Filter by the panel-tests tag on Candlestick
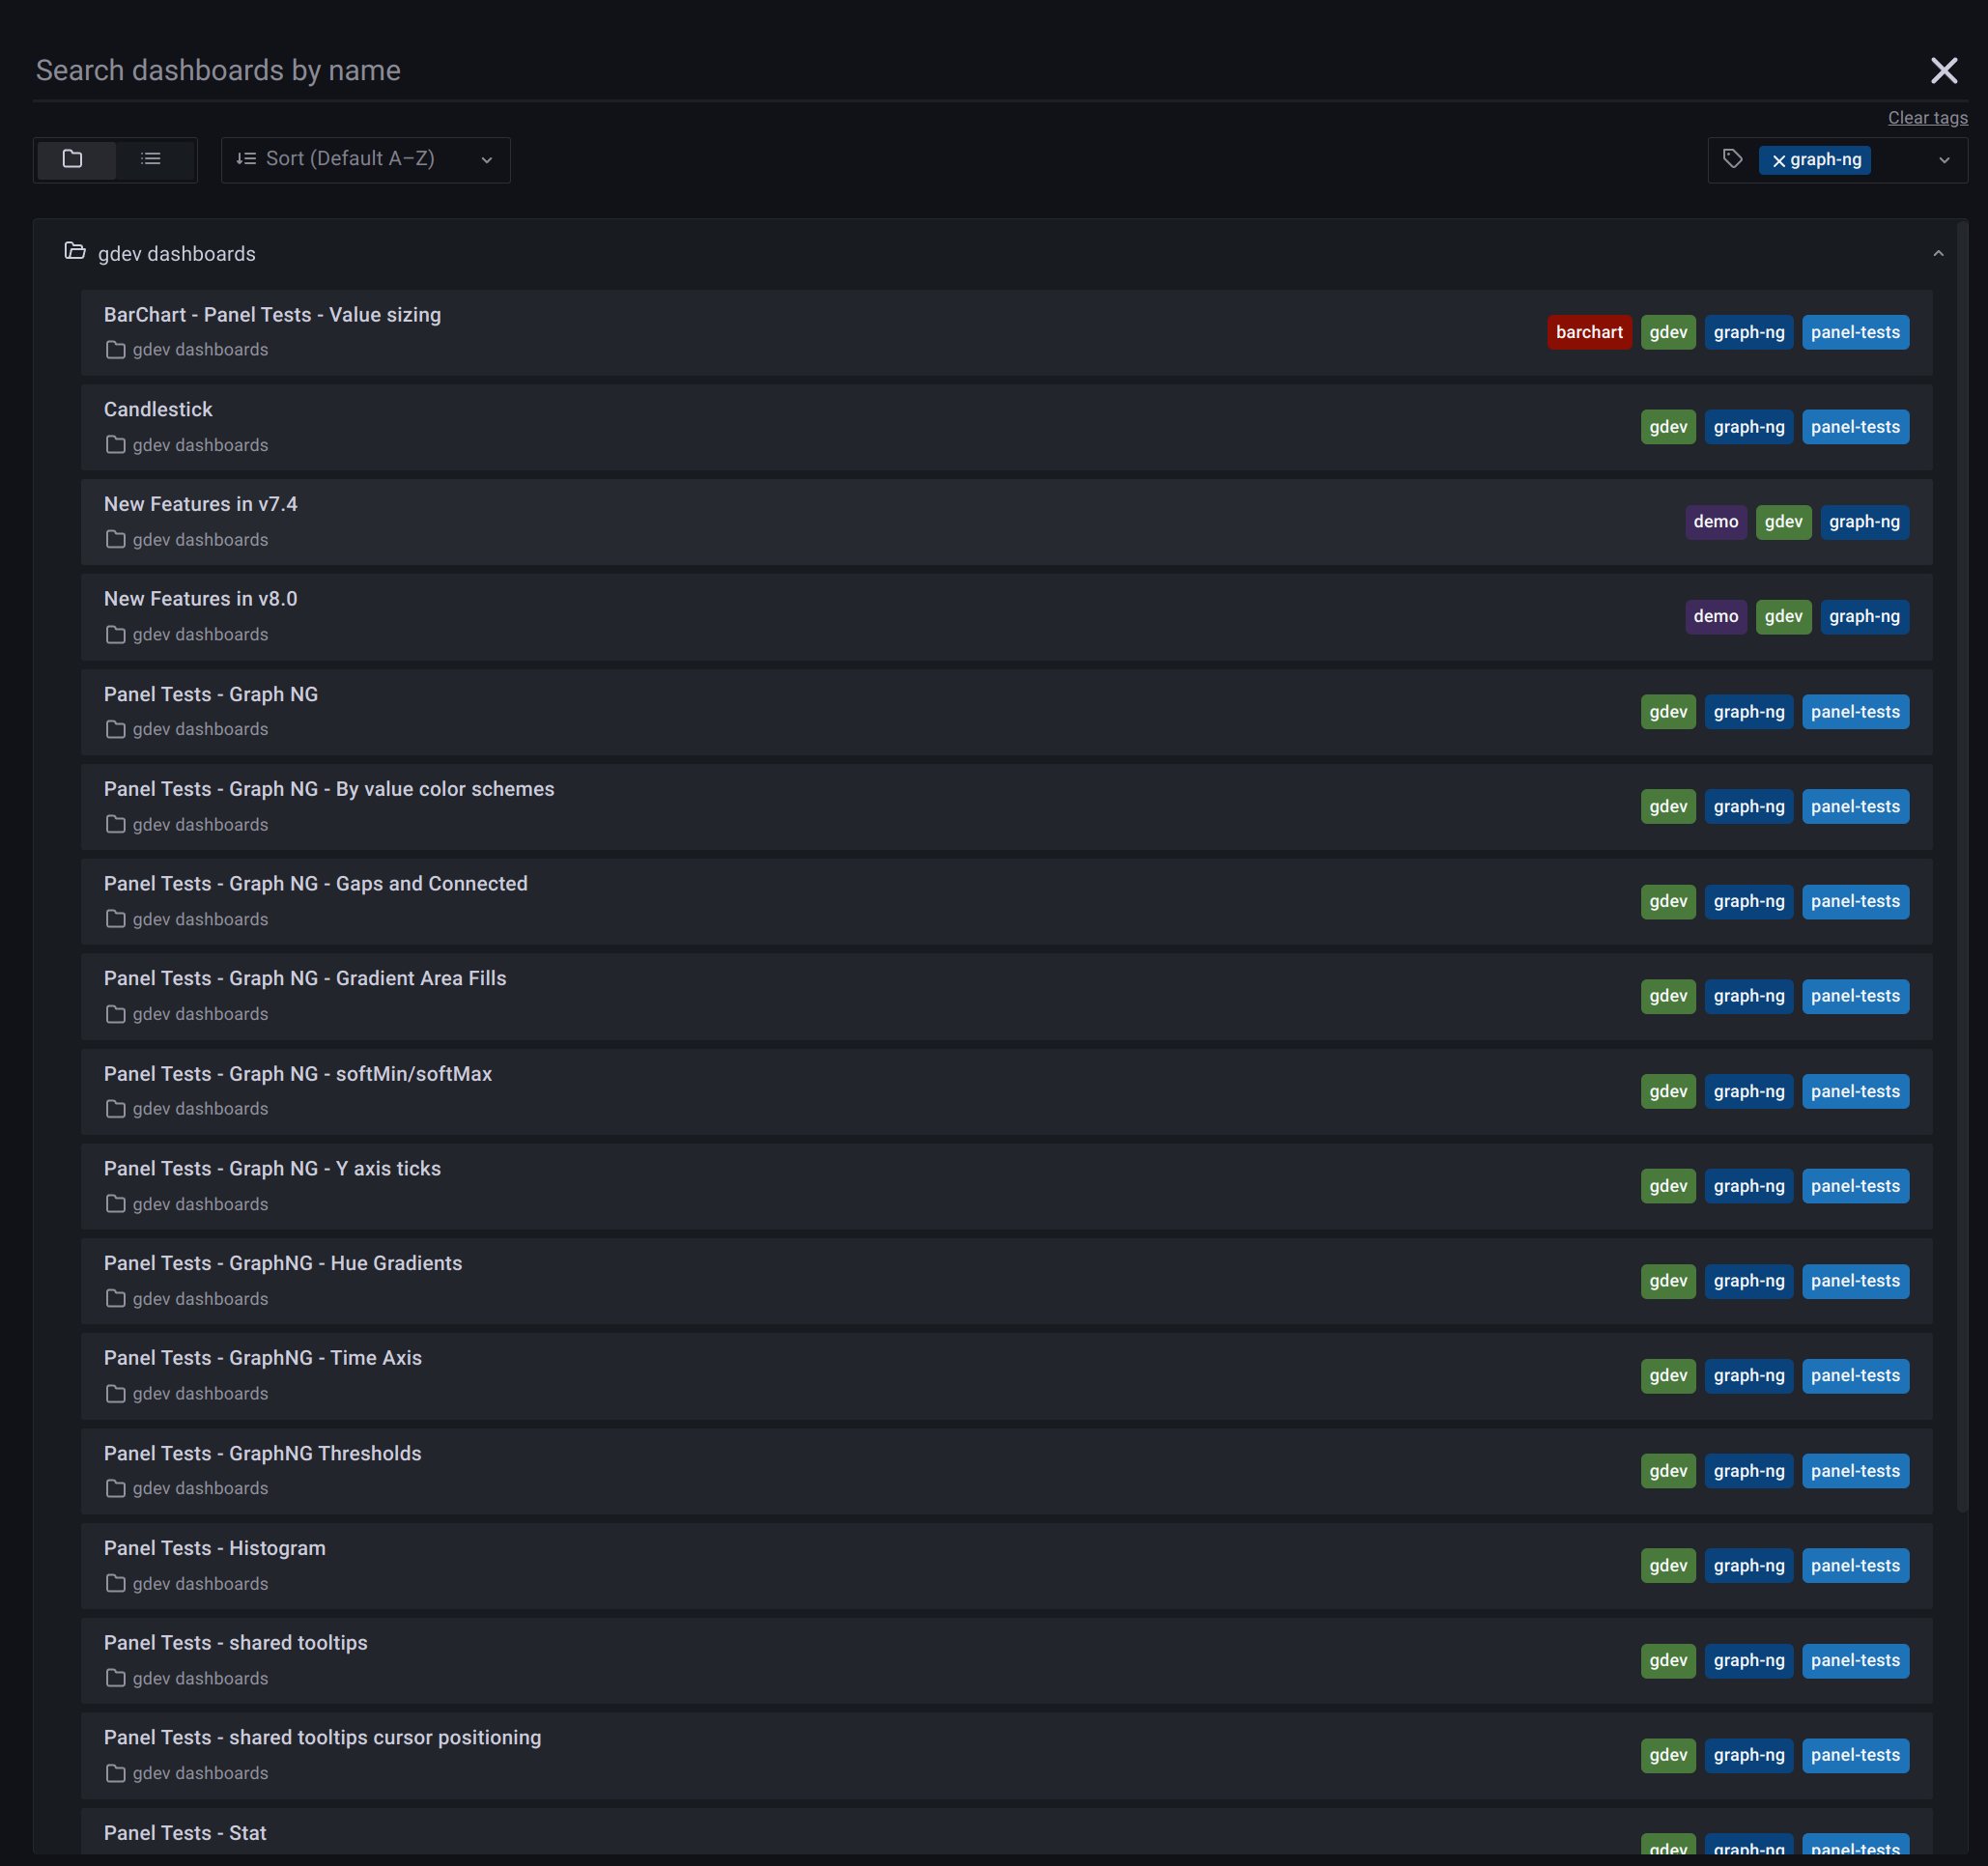The width and height of the screenshot is (1988, 1866). pos(1855,426)
